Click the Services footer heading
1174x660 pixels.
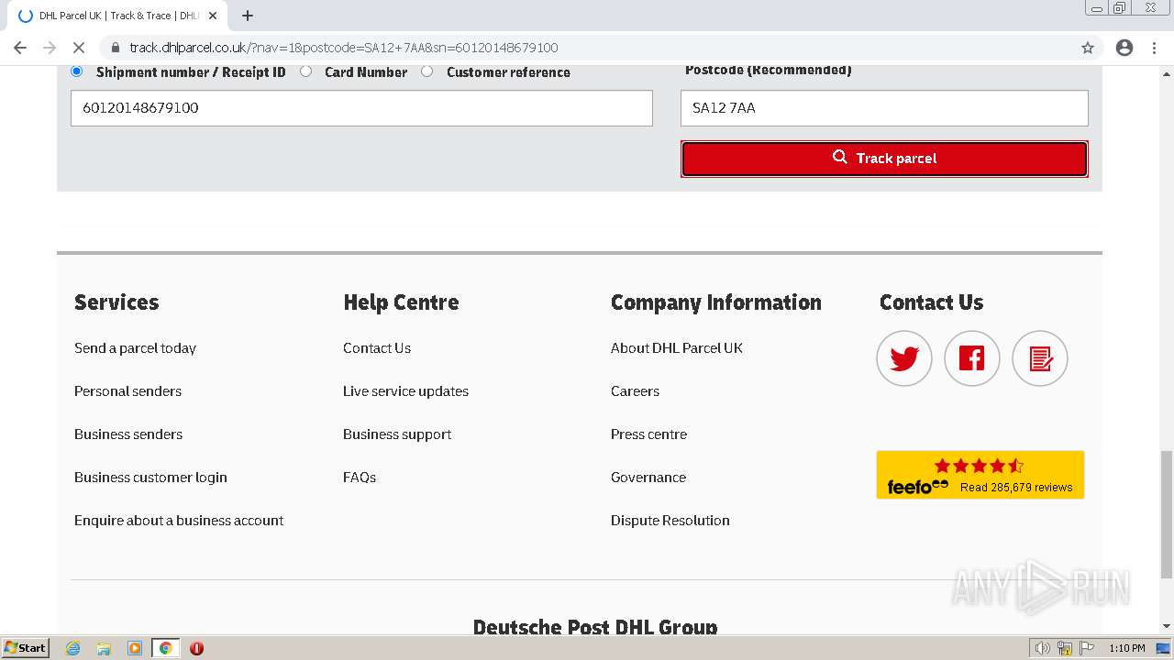pyautogui.click(x=116, y=302)
